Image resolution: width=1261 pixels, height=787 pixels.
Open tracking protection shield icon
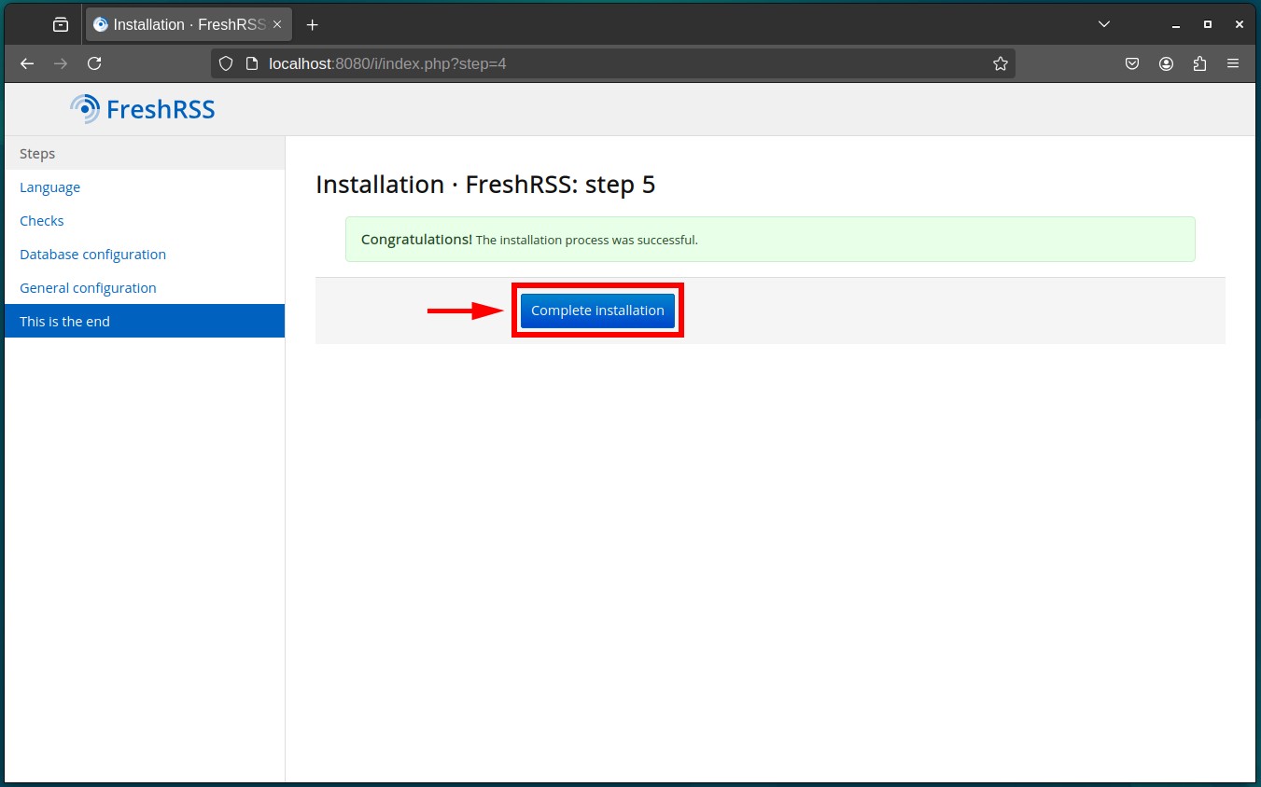pos(225,63)
